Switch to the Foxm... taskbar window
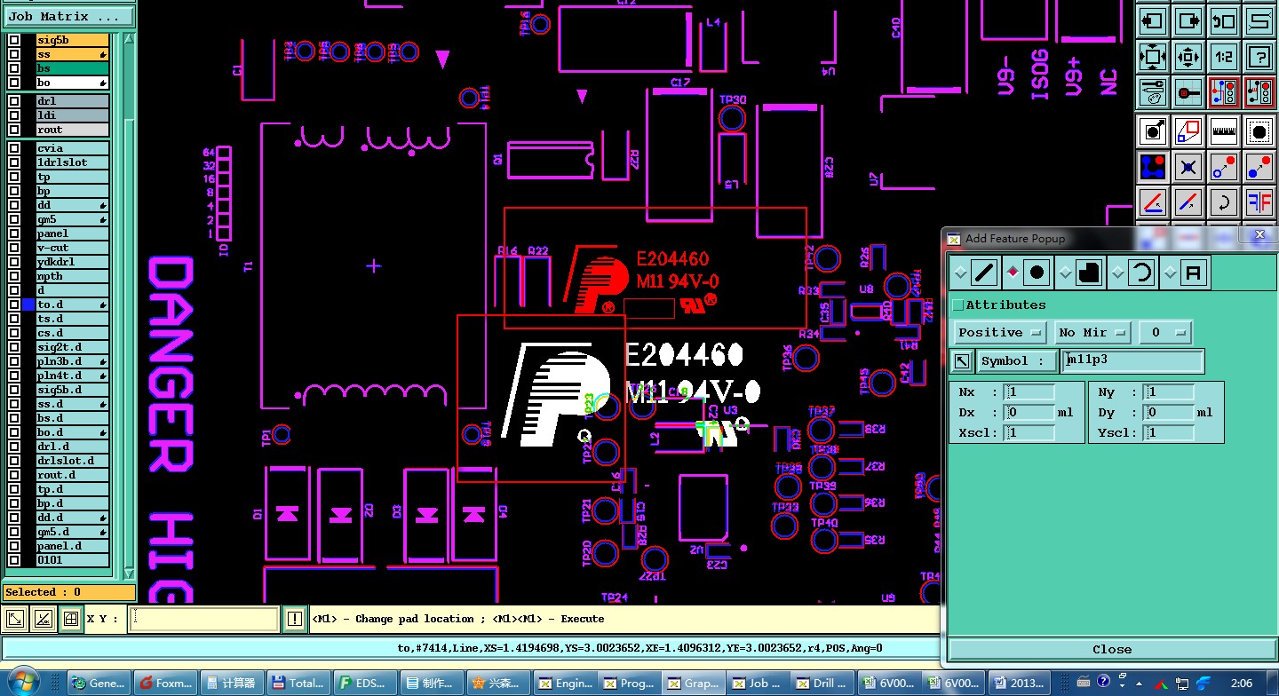The height and width of the screenshot is (696, 1279). pos(166,683)
